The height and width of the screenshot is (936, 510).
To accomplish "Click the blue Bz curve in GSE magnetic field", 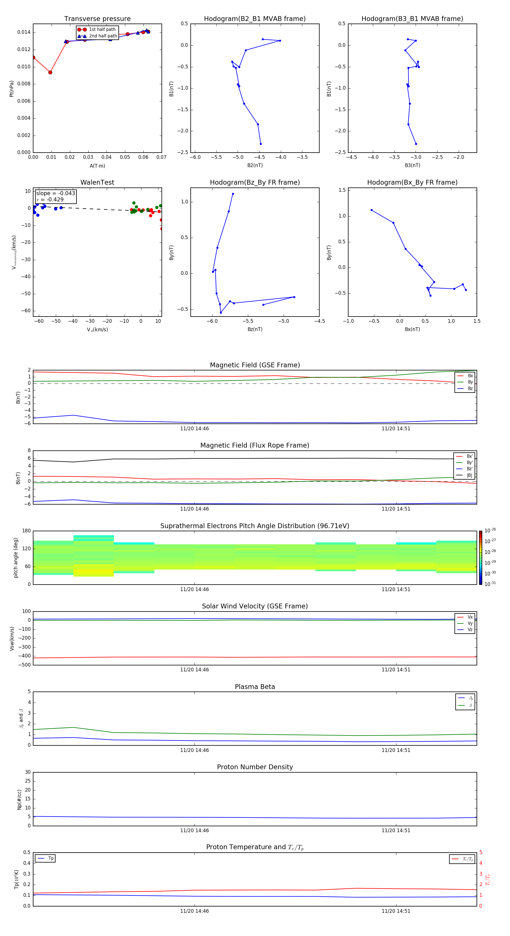I will coord(255,423).
